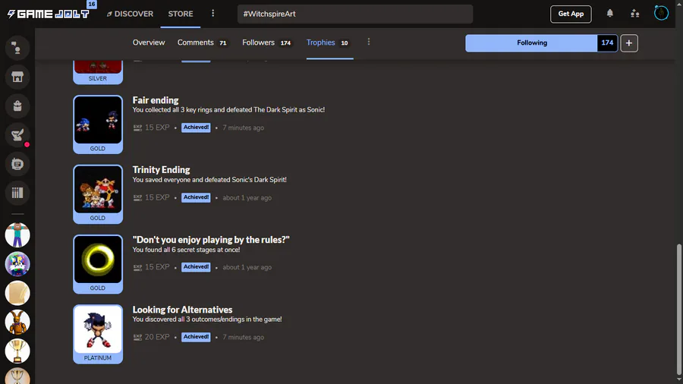Click the gold ring trophy thumbnail
This screenshot has height=384, width=683.
98,260
